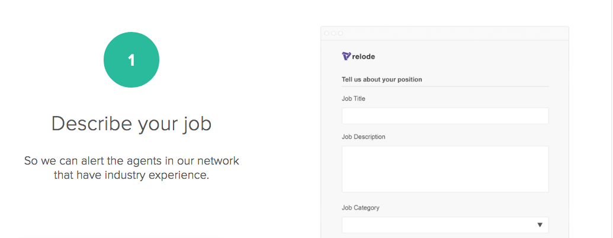Focus the Job Title input field

click(445, 116)
